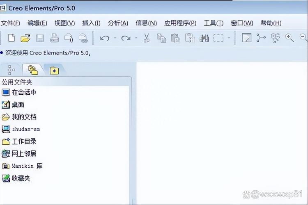Open the 编辑(E) menu
Viewport: 308px width, 205px height.
37,23
